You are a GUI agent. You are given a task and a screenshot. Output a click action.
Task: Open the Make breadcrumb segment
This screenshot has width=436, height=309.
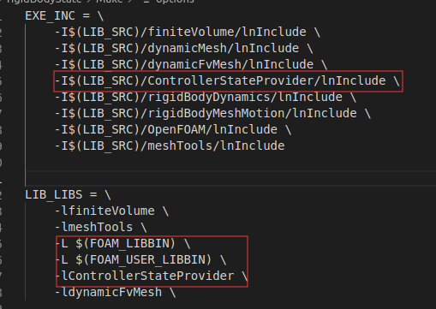[x=110, y=1]
